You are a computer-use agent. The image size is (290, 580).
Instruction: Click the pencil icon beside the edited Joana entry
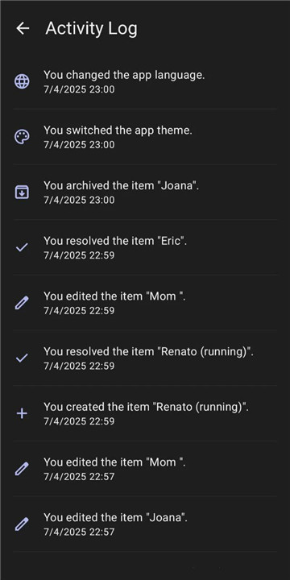click(x=22, y=524)
